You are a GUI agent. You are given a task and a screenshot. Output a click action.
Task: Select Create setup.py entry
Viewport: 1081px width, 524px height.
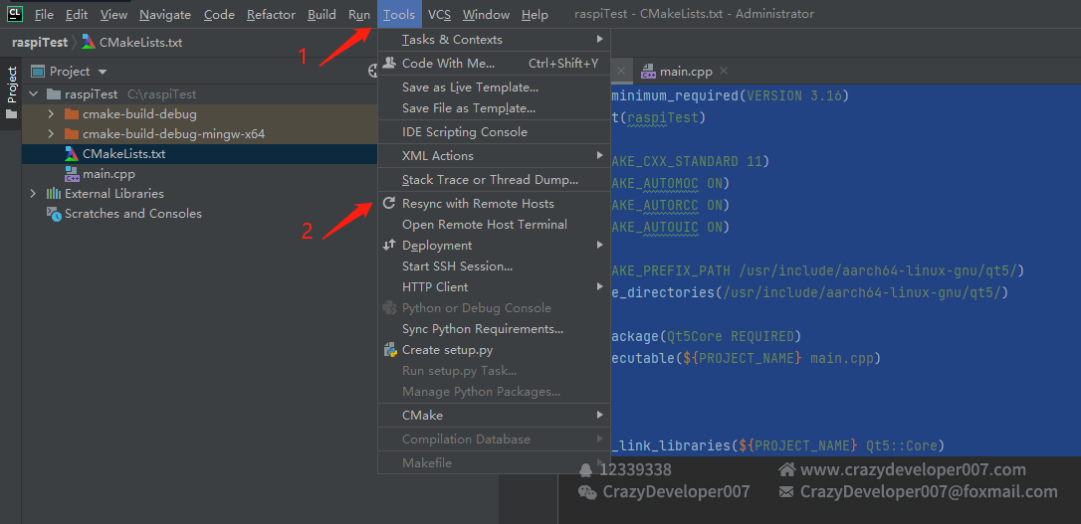point(495,350)
